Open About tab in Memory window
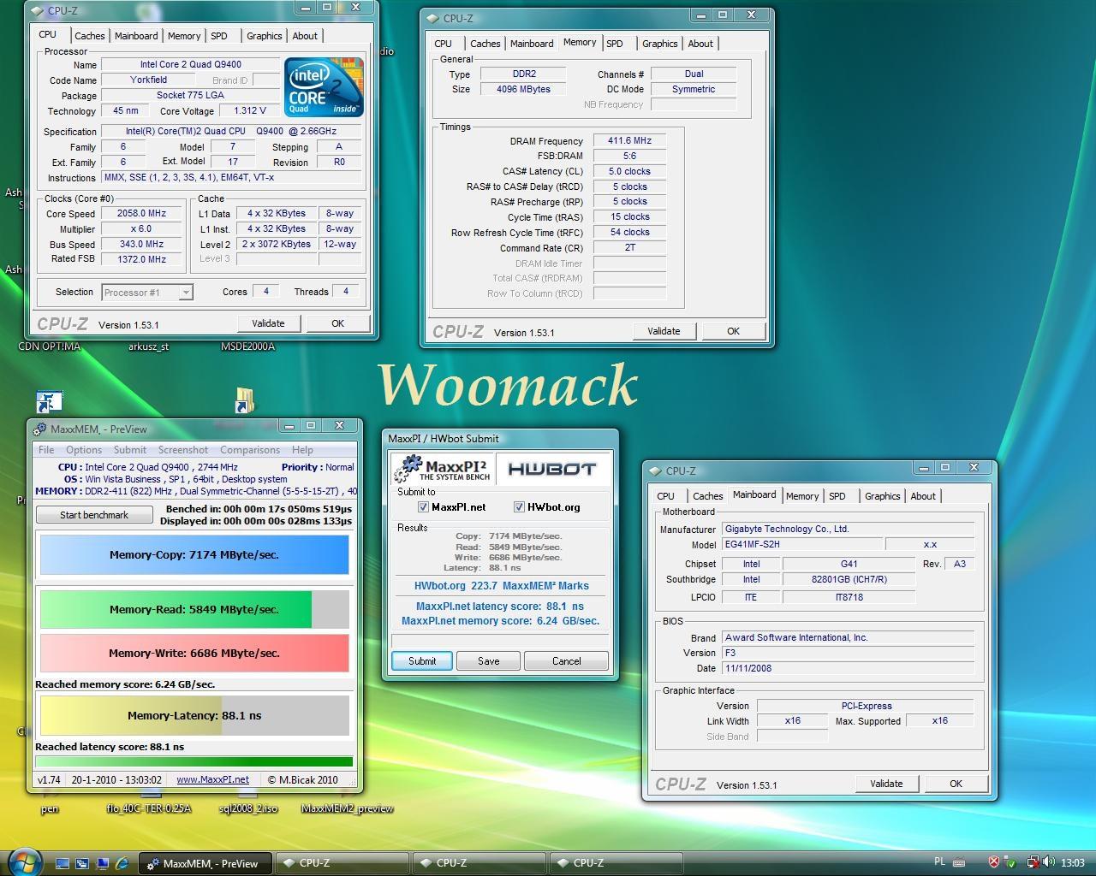 click(700, 44)
